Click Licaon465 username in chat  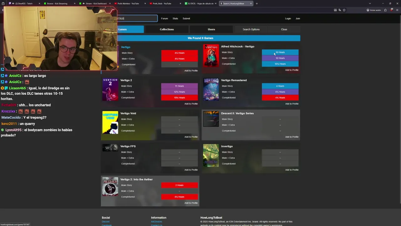click(x=18, y=88)
